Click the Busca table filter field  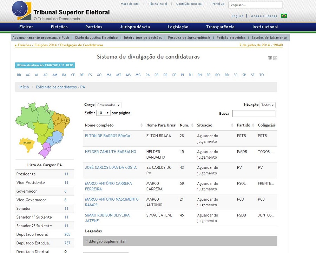pyautogui.click(x=254, y=113)
